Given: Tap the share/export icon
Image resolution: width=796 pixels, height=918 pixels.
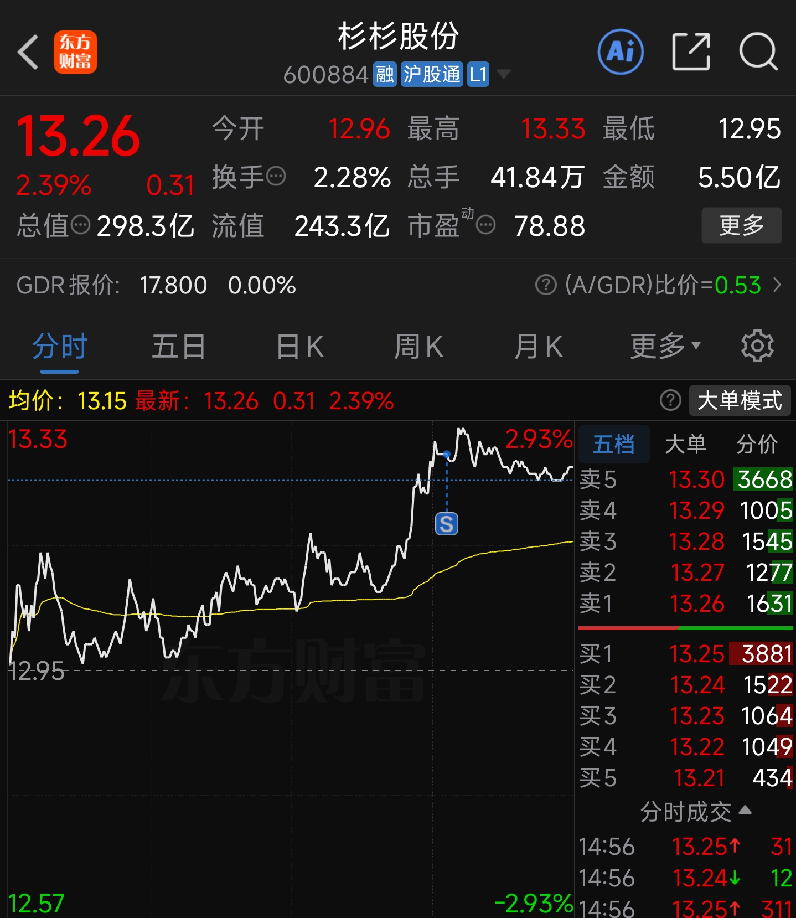Looking at the screenshot, I should point(691,52).
